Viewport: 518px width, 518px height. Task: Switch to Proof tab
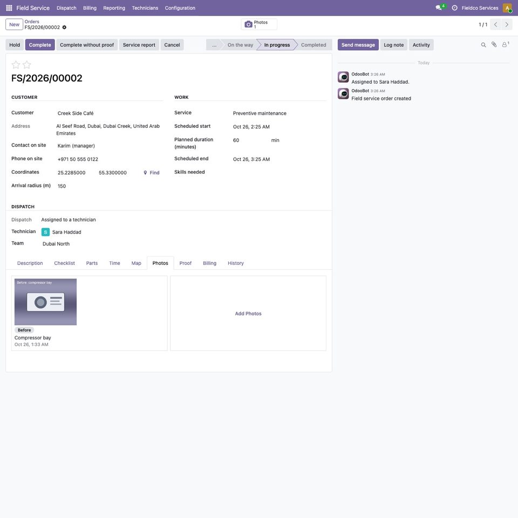(185, 263)
